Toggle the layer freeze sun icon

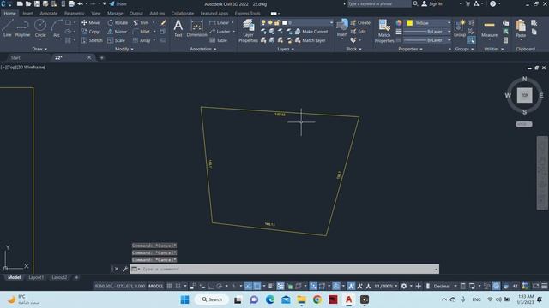pos(270,23)
